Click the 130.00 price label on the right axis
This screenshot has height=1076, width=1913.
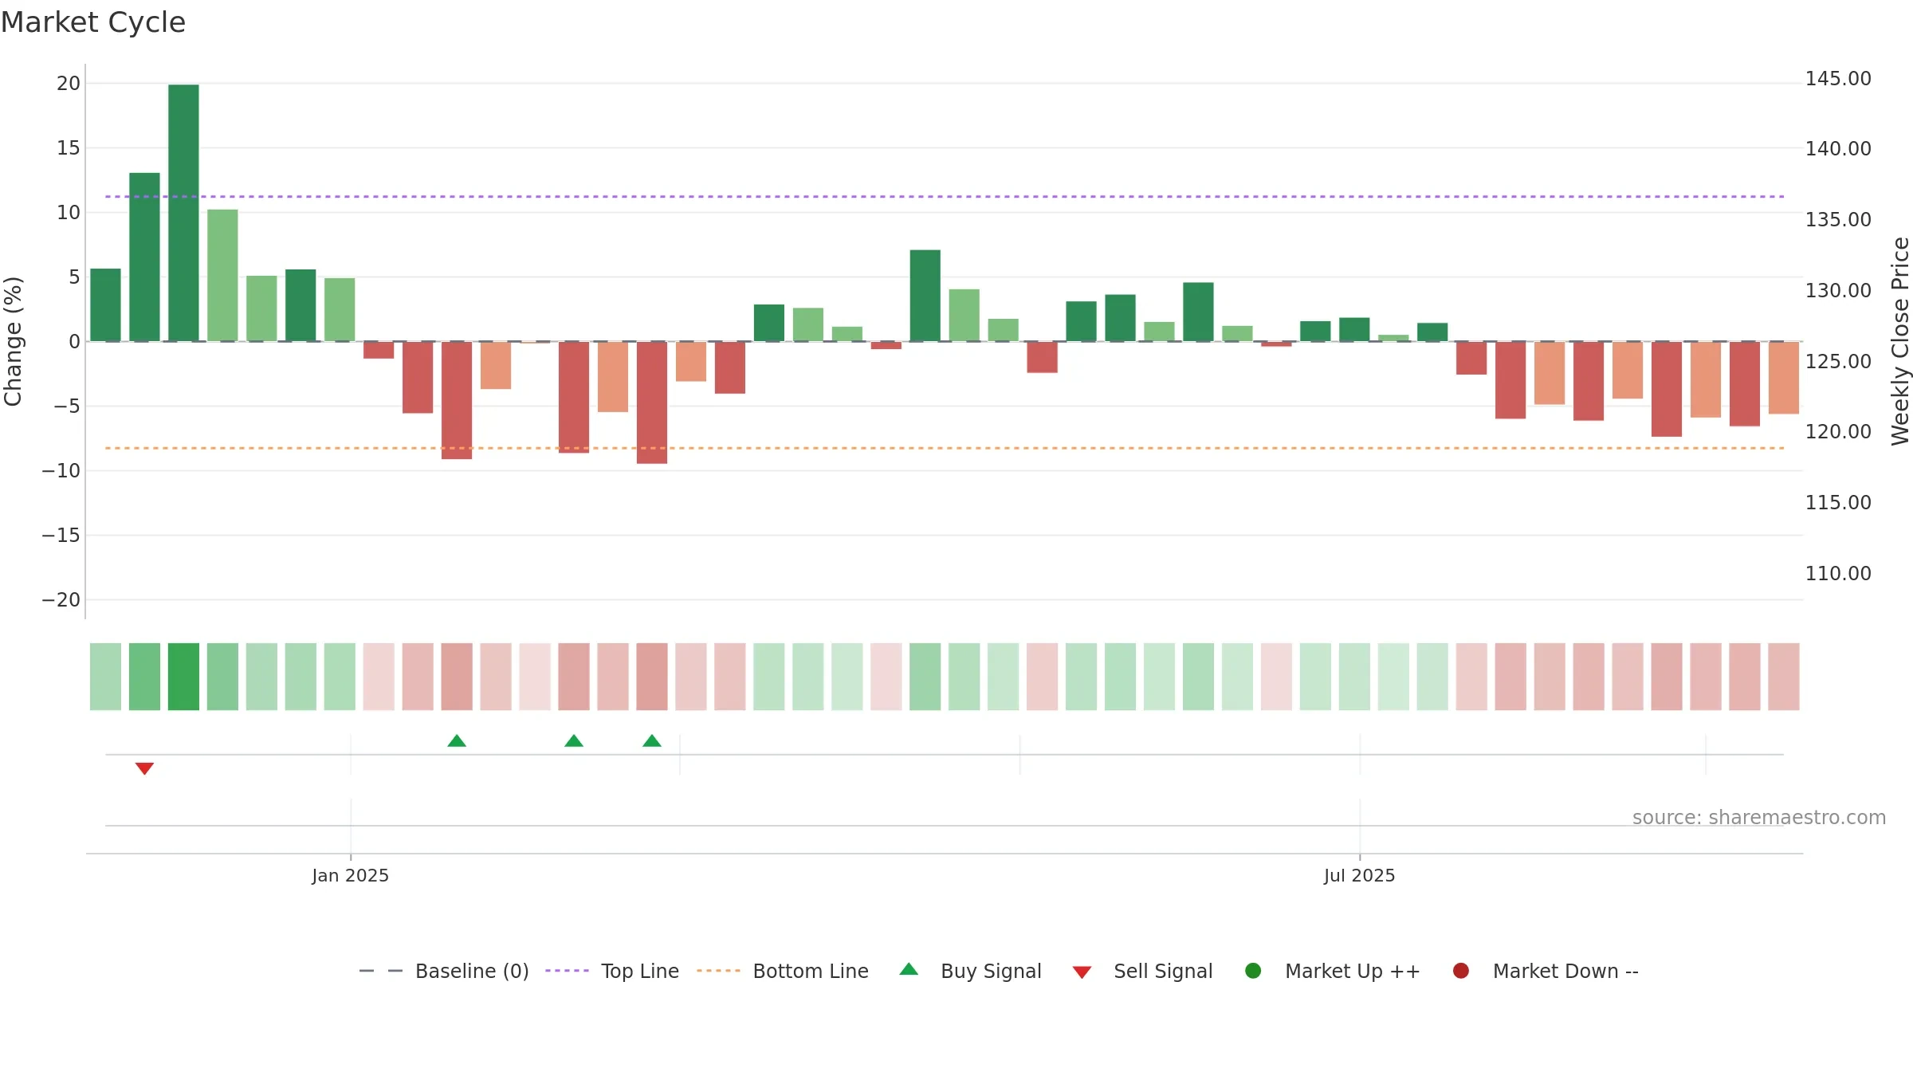pos(1838,291)
